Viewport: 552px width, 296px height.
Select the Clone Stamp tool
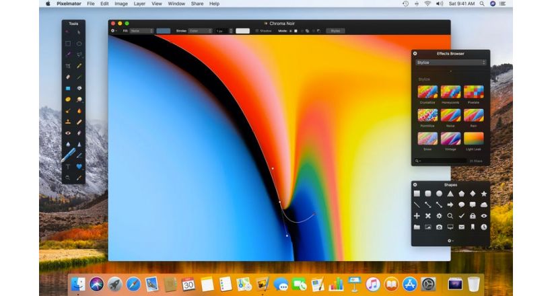tap(68, 122)
